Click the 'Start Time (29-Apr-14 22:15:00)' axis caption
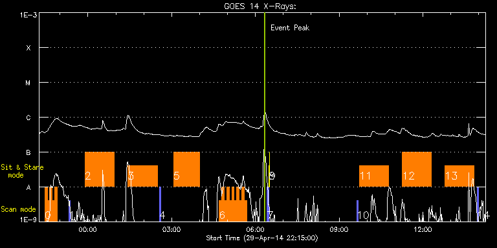 tap(262, 238)
